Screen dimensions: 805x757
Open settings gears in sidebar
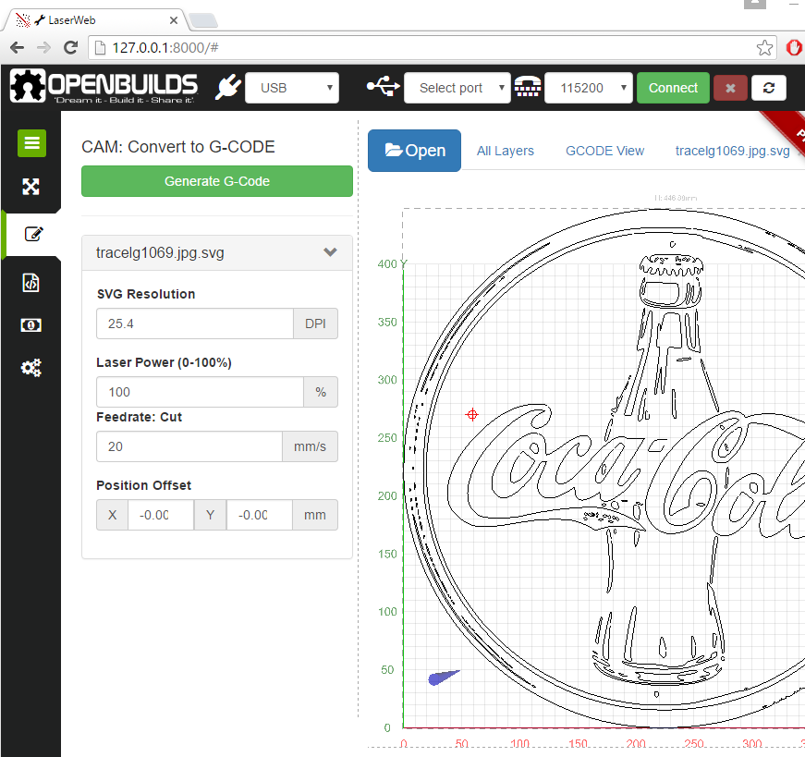[x=31, y=368]
